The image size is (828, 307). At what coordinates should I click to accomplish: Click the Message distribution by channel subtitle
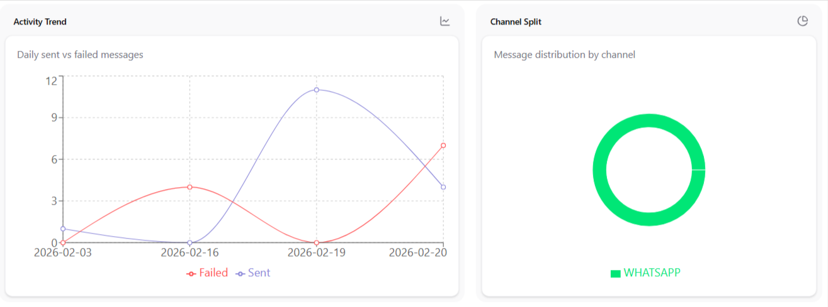click(x=564, y=55)
